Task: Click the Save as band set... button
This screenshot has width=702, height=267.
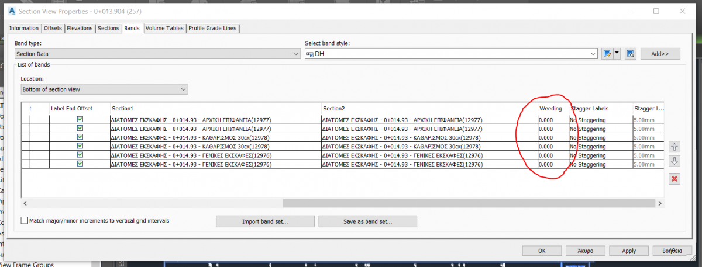Action: click(367, 221)
